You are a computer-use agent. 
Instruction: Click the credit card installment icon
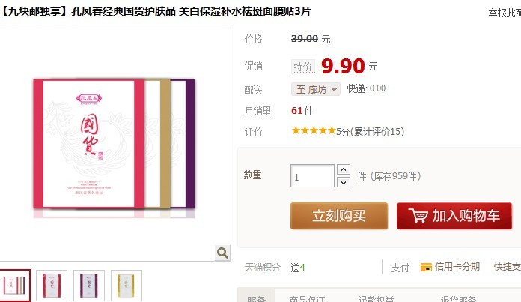tap(426, 267)
